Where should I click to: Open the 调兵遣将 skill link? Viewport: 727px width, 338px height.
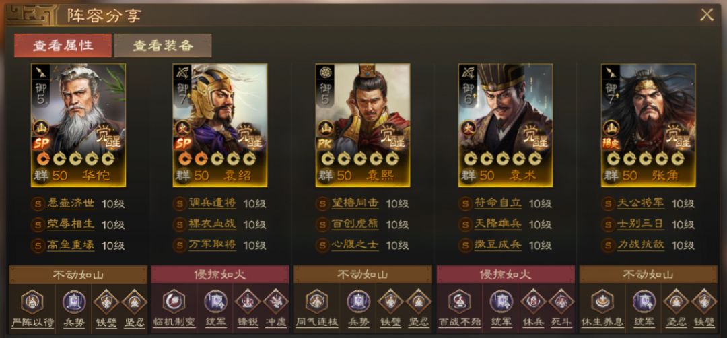[x=212, y=203]
